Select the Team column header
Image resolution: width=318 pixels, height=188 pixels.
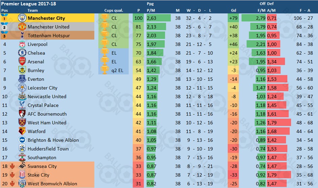[32, 10]
